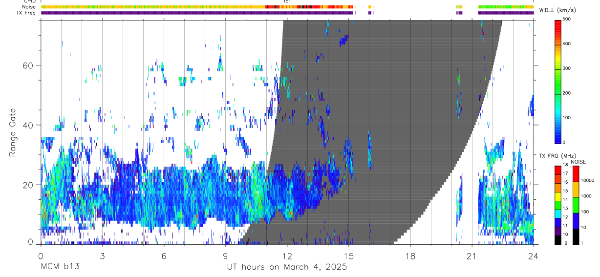600x277 pixels.
Task: Click the NOISE level colorbar
Action: click(576, 205)
